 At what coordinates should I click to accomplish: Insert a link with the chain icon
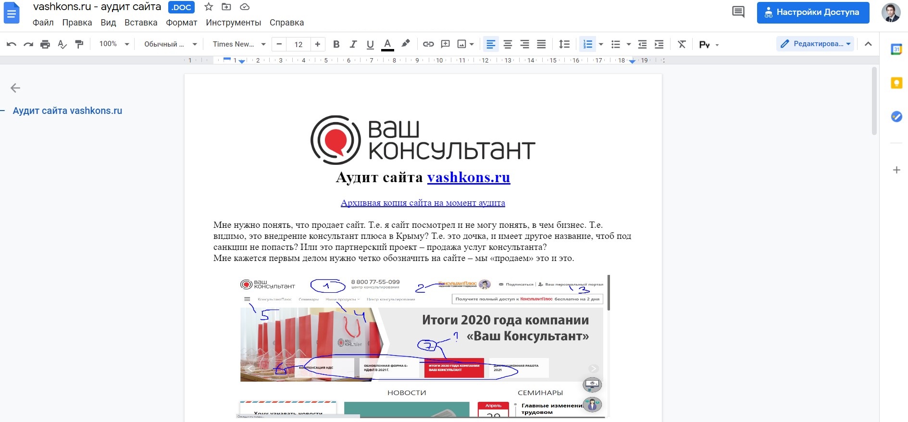(428, 44)
